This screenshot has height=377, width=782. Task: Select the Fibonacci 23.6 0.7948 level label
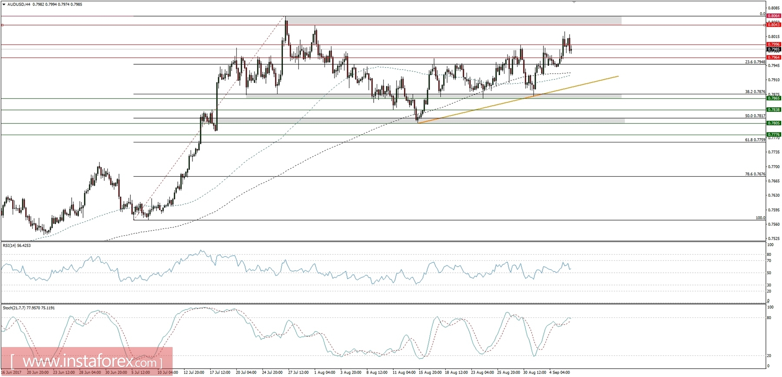(x=755, y=62)
